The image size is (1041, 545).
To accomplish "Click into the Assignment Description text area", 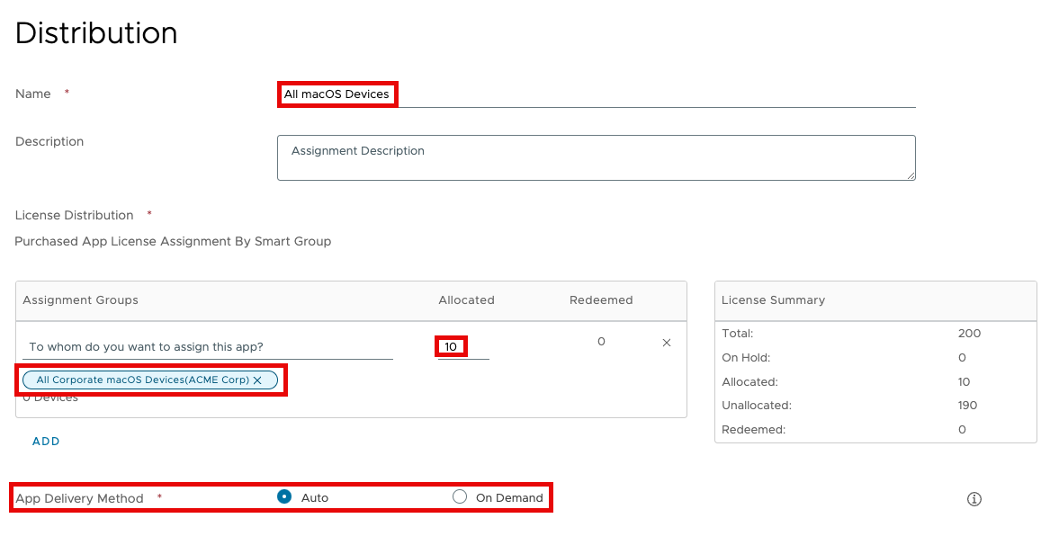I will pyautogui.click(x=594, y=157).
